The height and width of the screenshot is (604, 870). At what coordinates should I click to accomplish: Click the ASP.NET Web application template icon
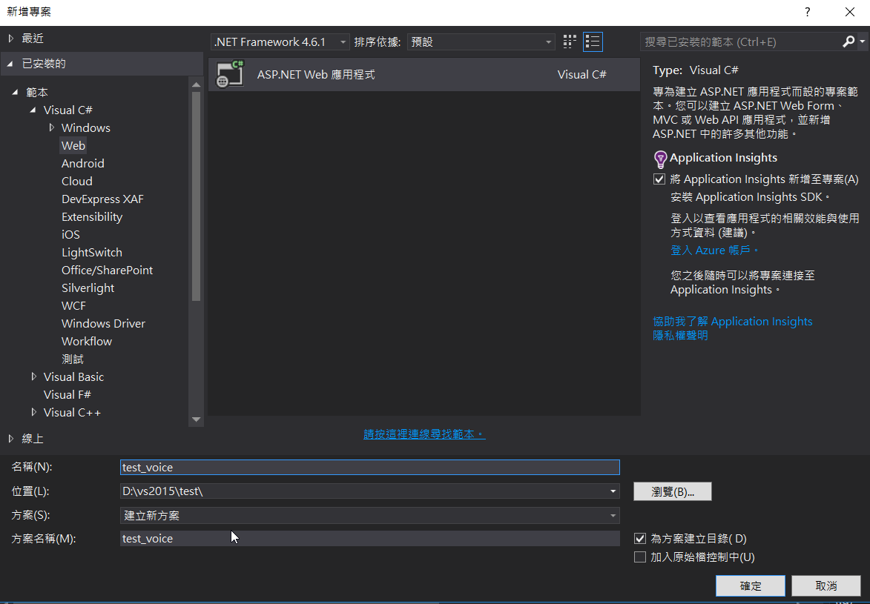click(230, 74)
